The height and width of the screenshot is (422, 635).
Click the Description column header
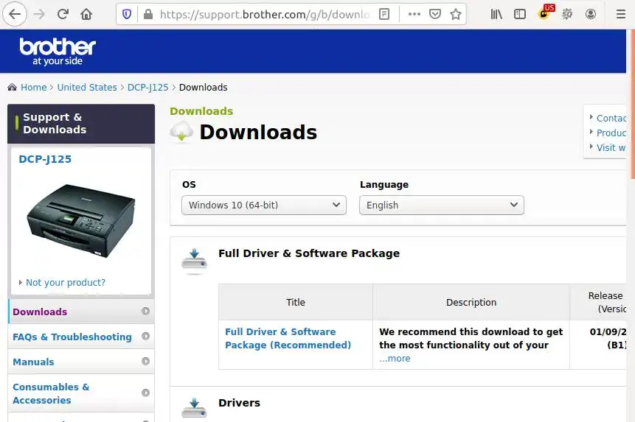pos(471,302)
